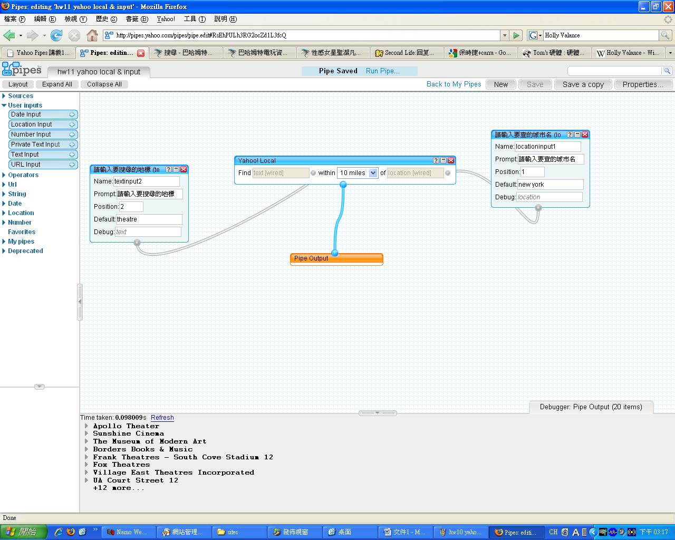Open the History menu (歷史)
The width and height of the screenshot is (675, 540).
pyautogui.click(x=106, y=19)
